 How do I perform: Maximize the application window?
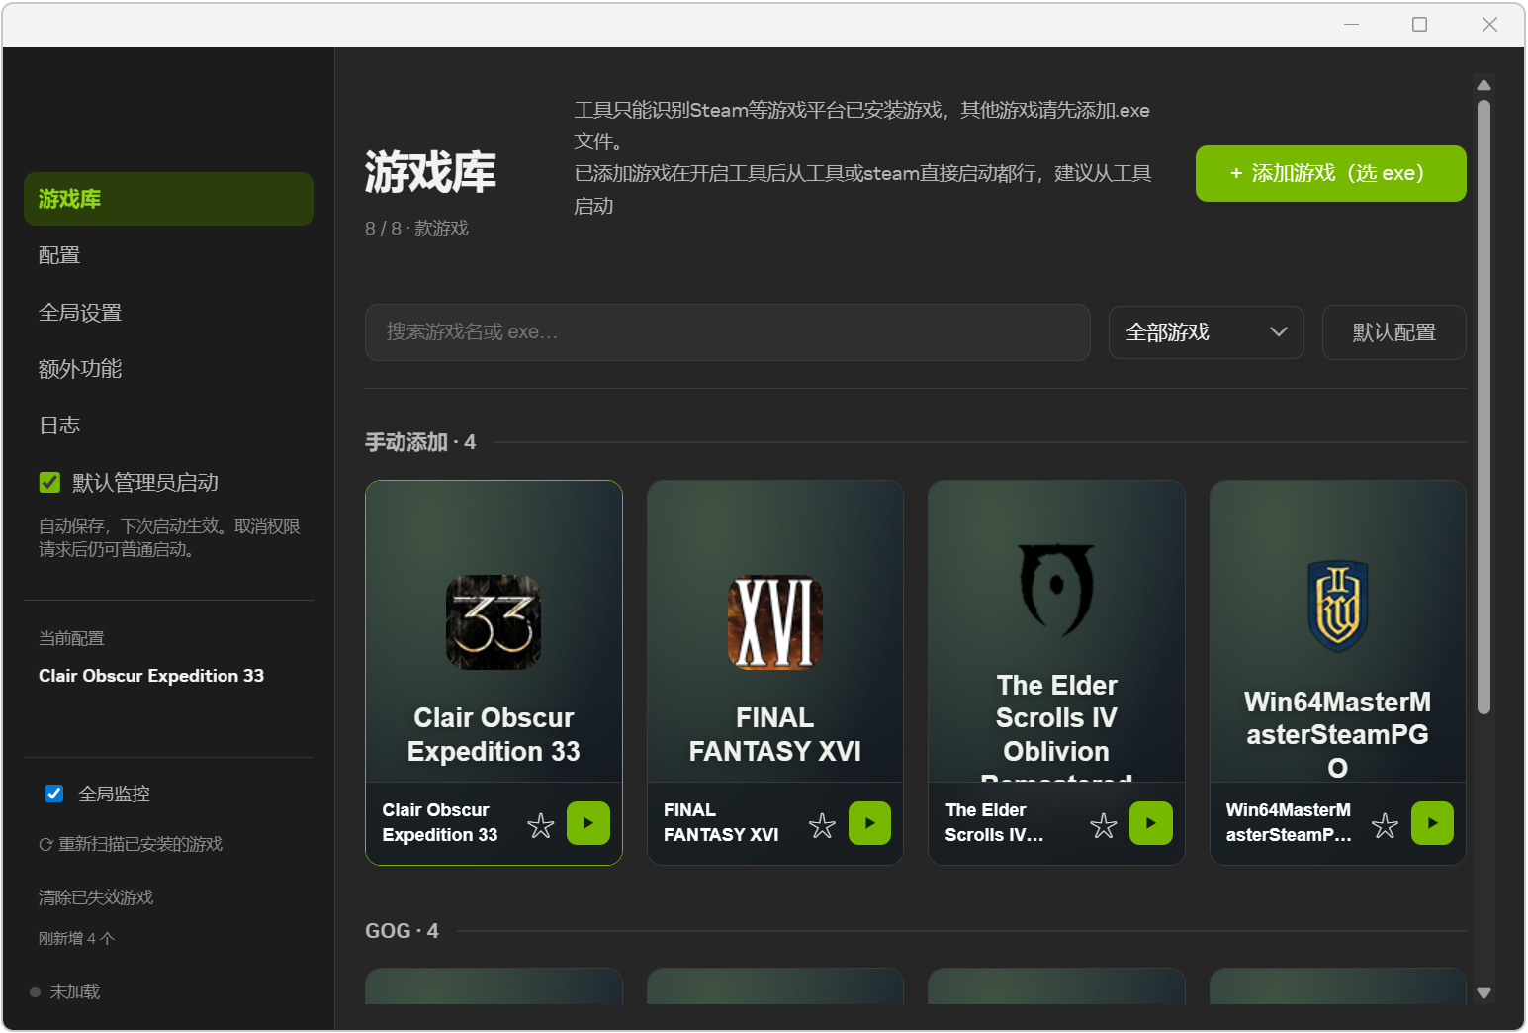1419,24
